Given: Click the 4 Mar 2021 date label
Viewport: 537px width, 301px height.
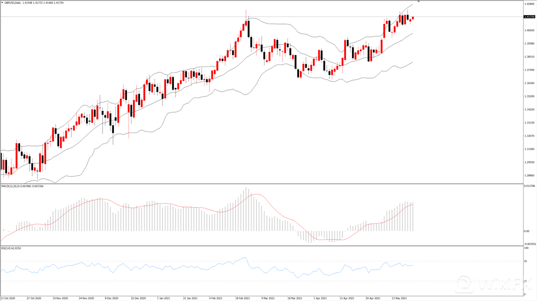Looking at the screenshot, I should click(267, 298).
